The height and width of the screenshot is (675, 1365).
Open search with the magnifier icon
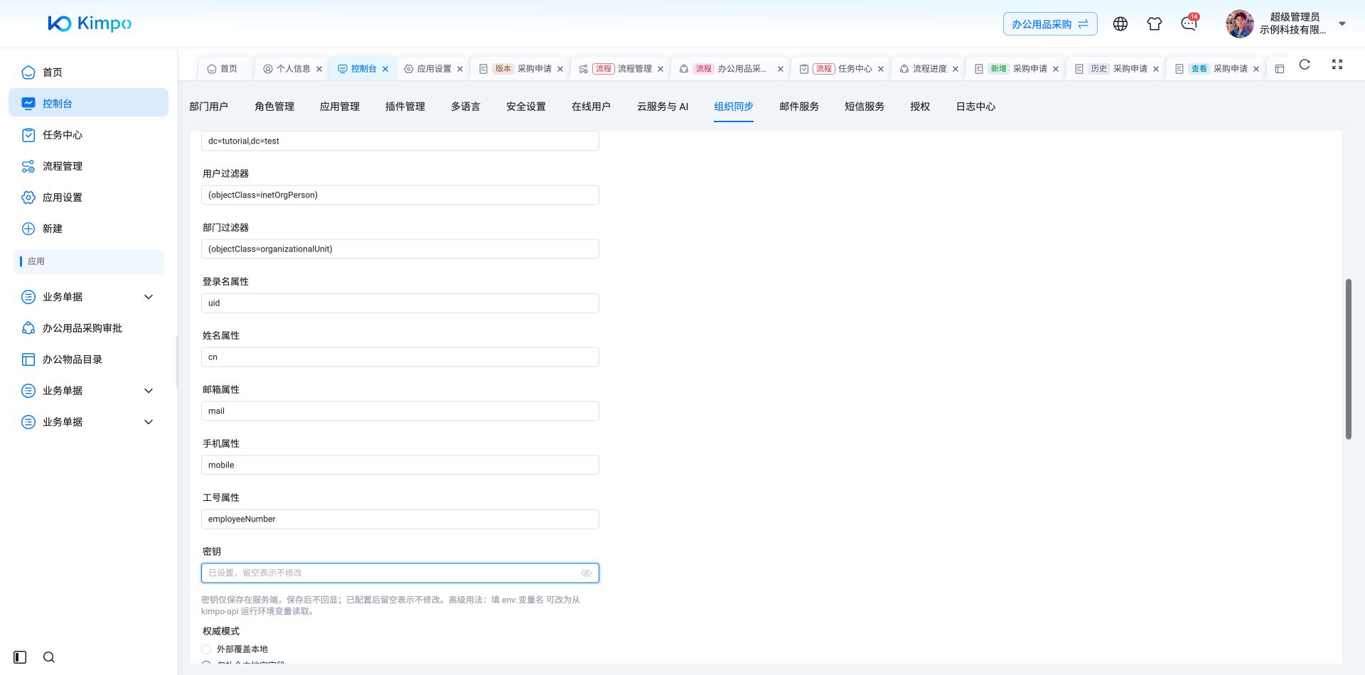[x=49, y=657]
